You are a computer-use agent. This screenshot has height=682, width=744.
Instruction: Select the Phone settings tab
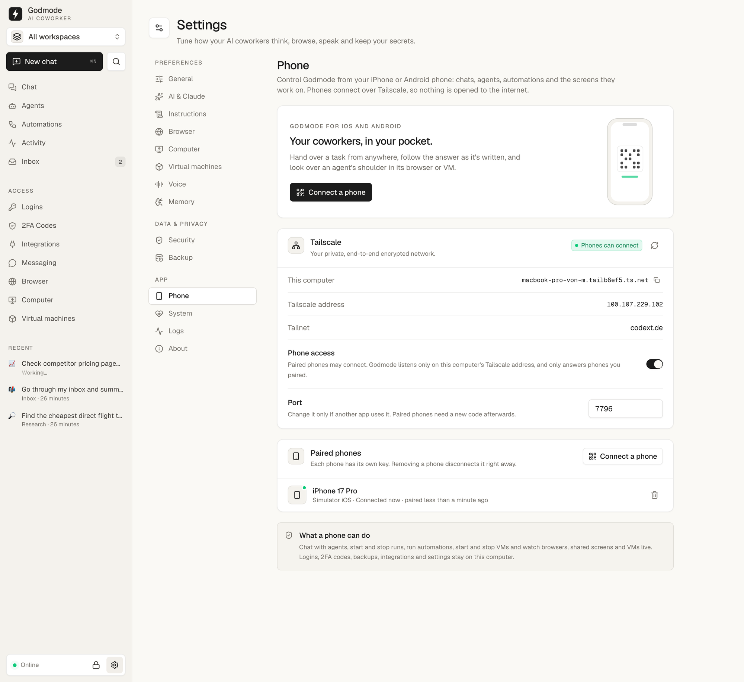202,296
